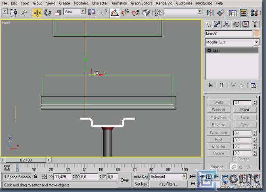The image size is (266, 192).
Task: Open the Modify panel tab
Action: [217, 24]
